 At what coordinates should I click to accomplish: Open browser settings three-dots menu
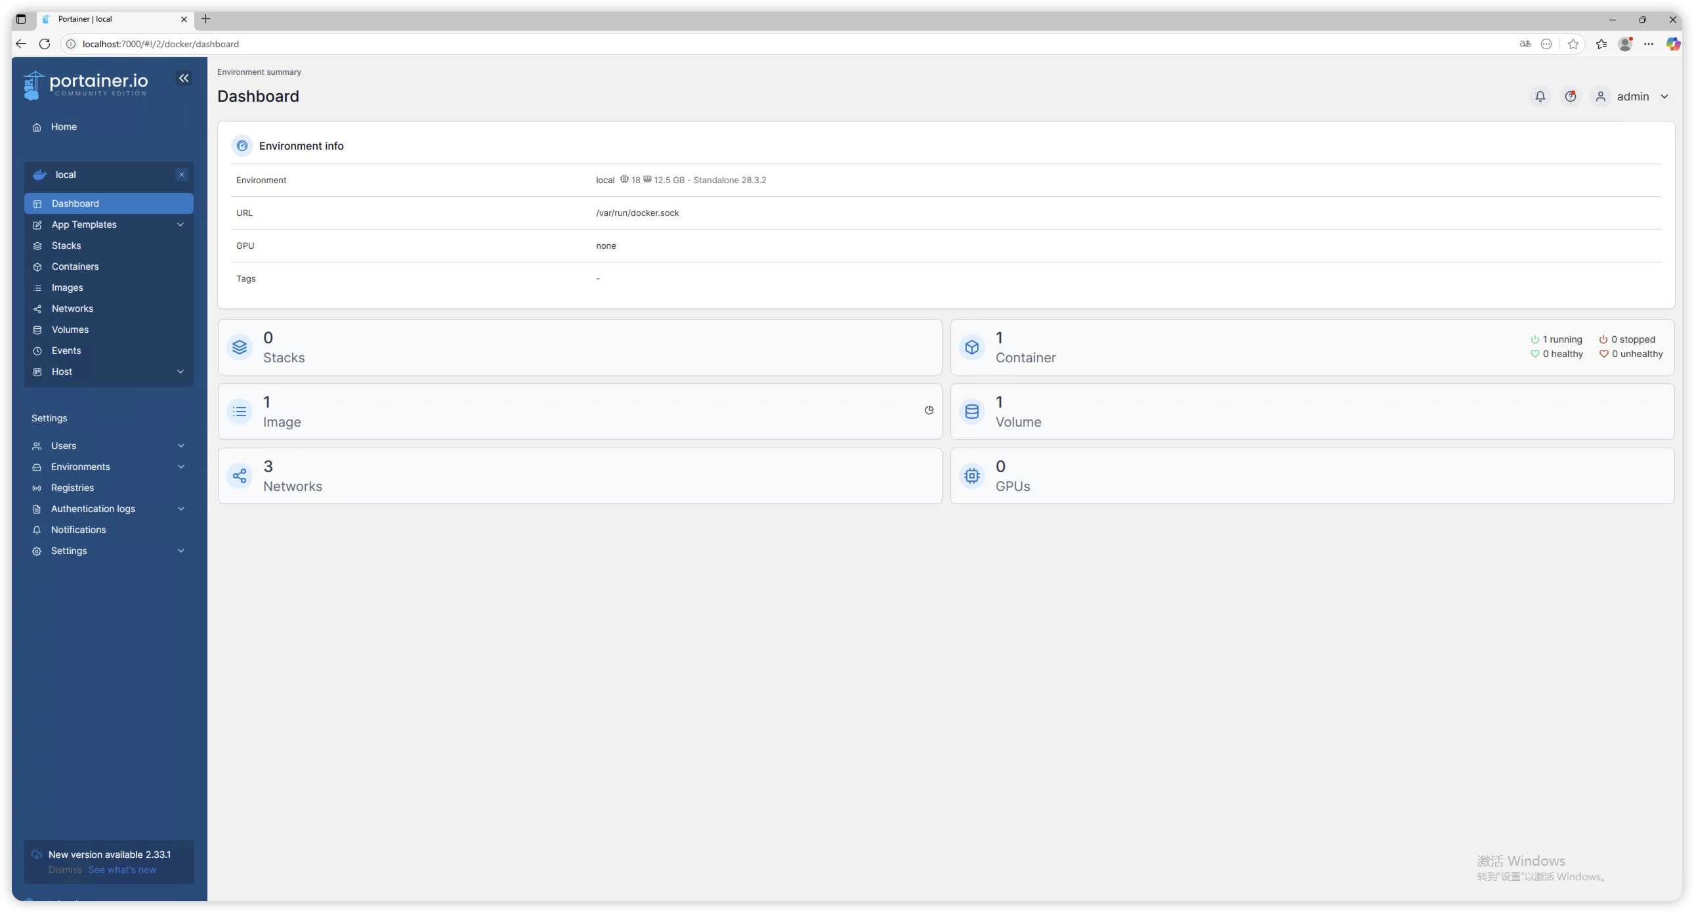(x=1649, y=44)
